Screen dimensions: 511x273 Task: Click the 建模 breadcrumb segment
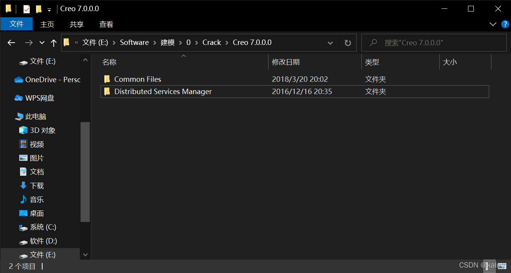[x=168, y=43]
